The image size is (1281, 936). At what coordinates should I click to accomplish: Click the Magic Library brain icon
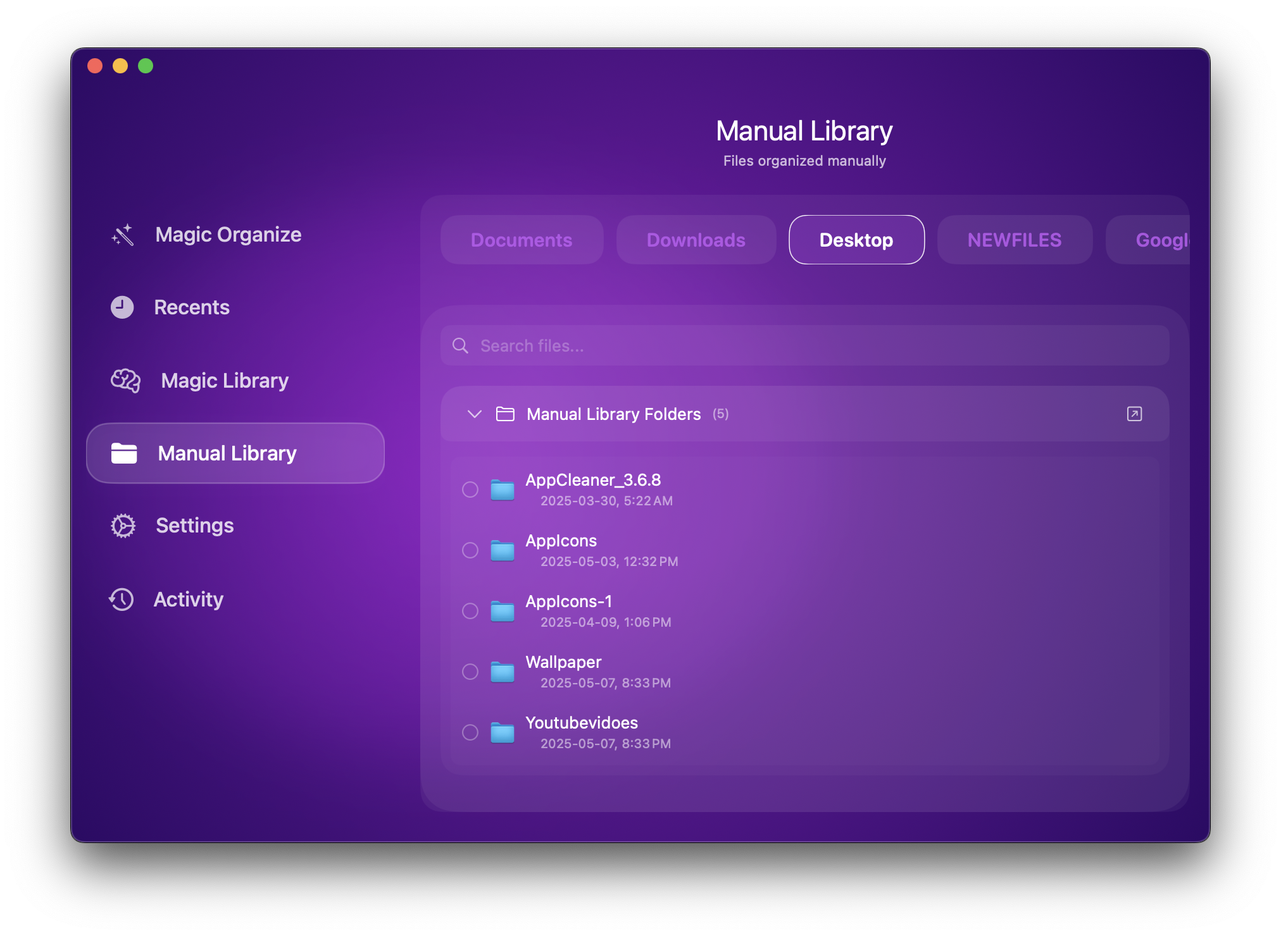[125, 381]
